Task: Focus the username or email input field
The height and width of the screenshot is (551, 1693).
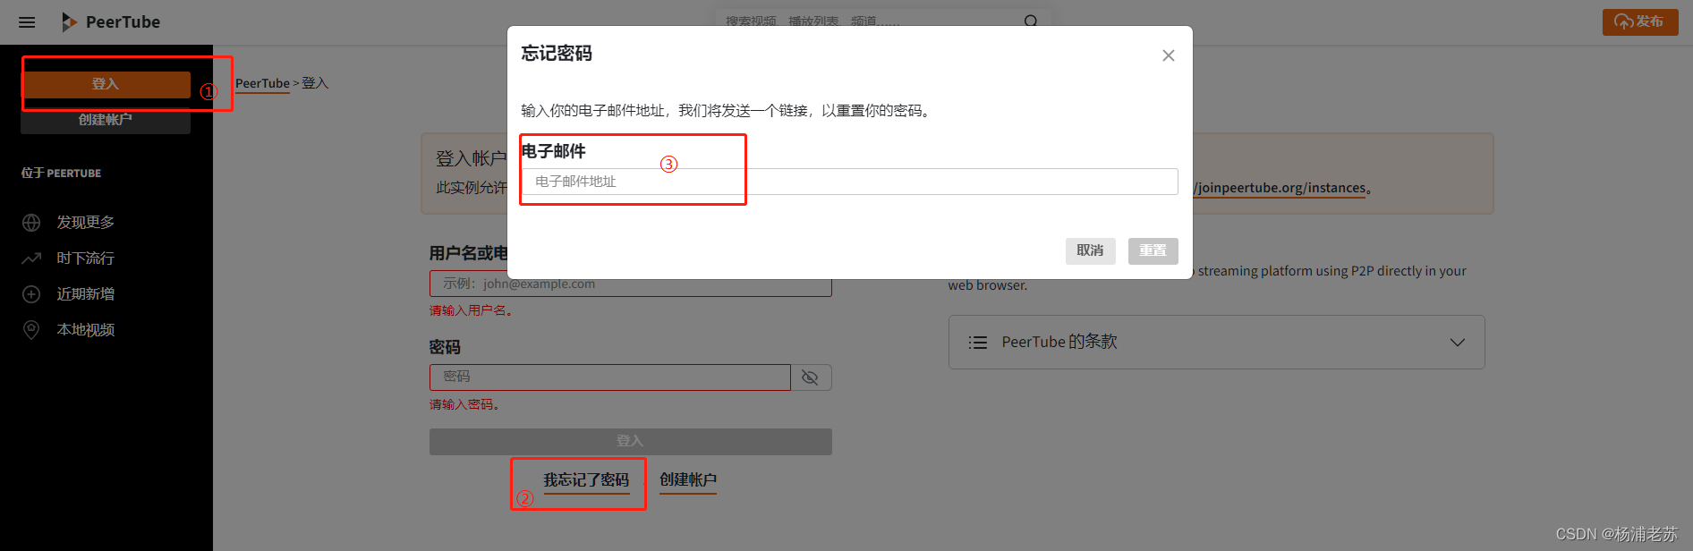Action: click(x=631, y=284)
